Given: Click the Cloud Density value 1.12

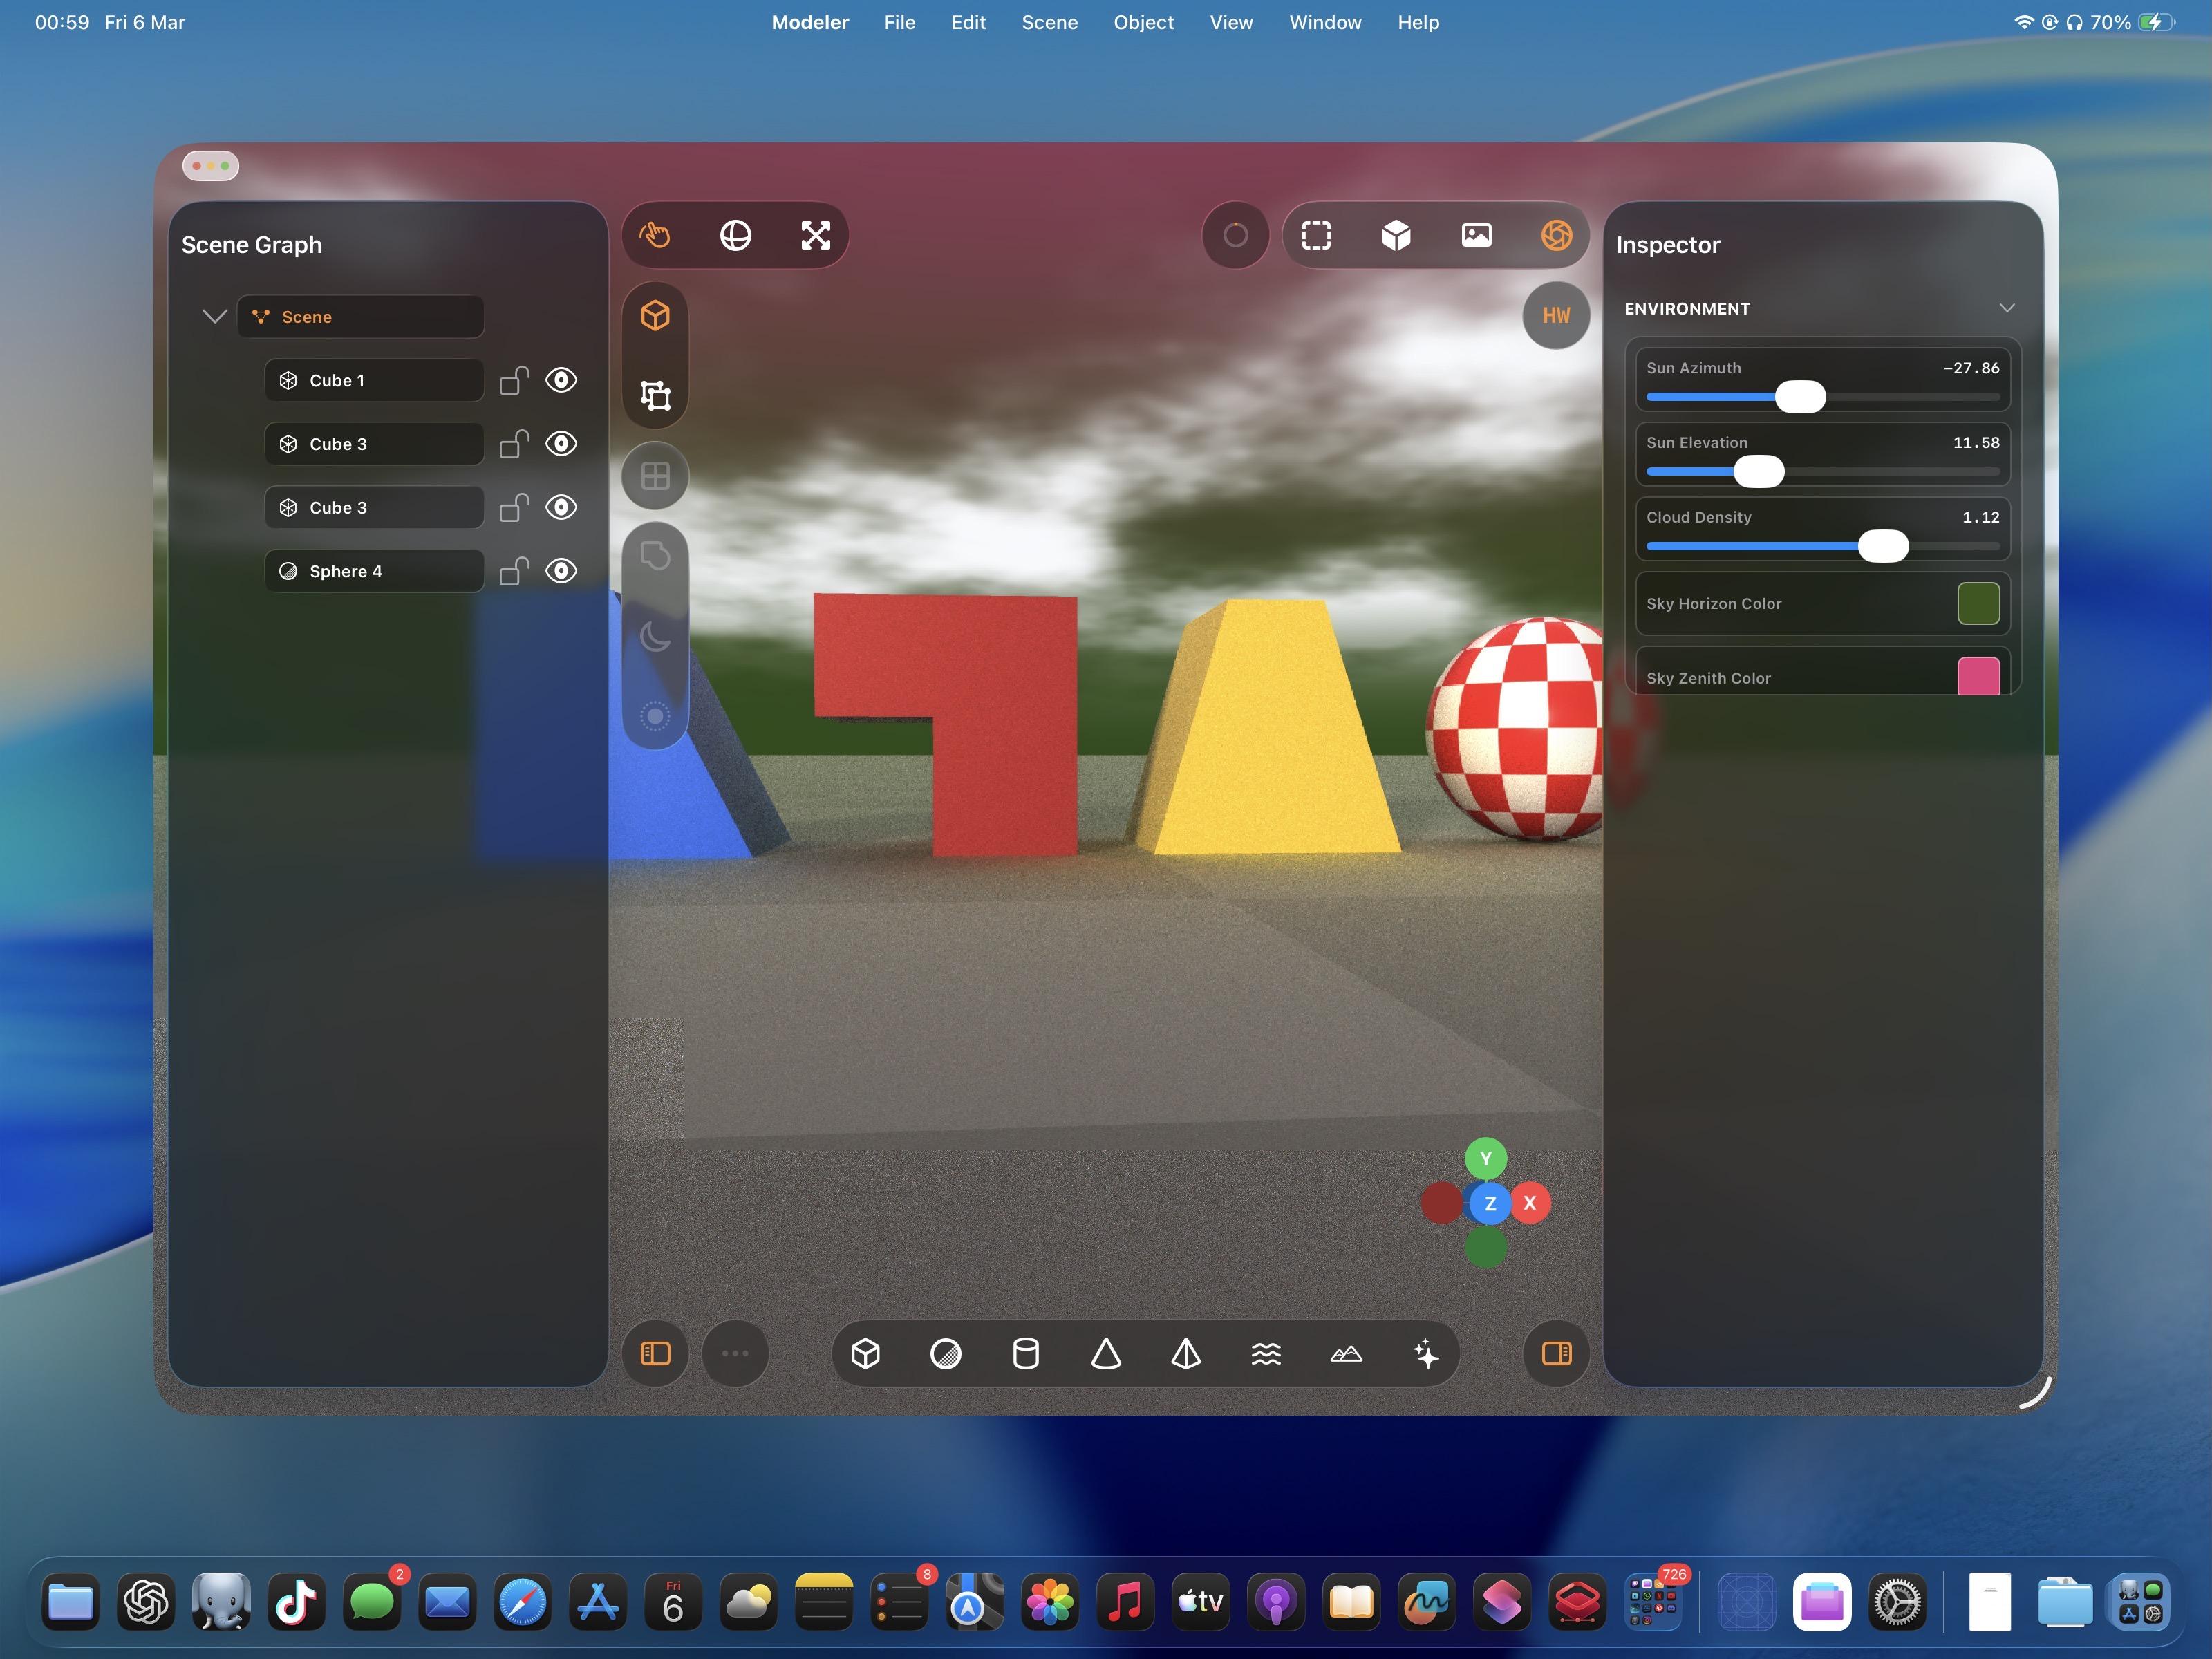Looking at the screenshot, I should (x=1981, y=517).
